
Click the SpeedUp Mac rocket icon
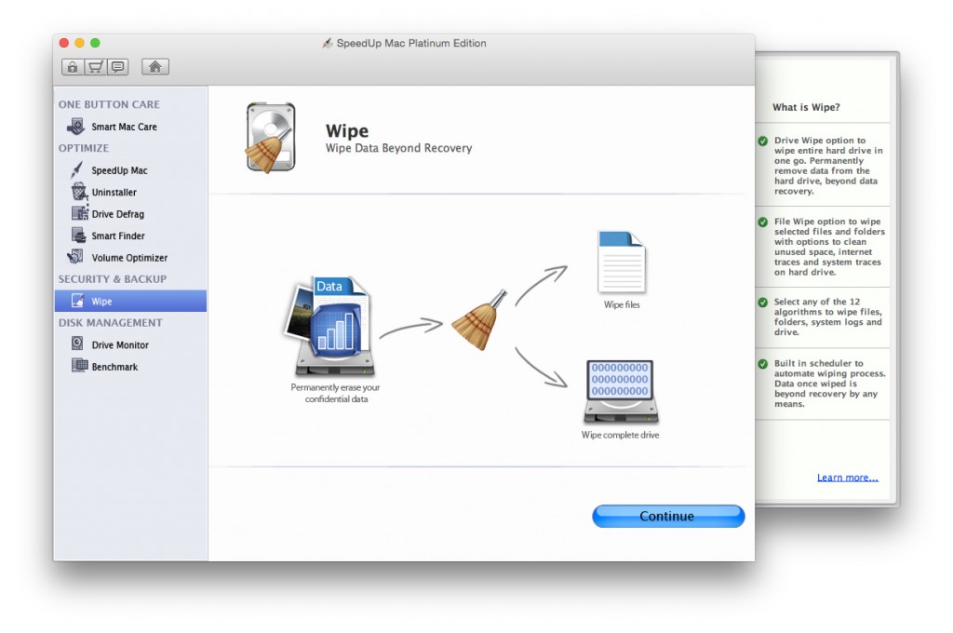tap(77, 170)
